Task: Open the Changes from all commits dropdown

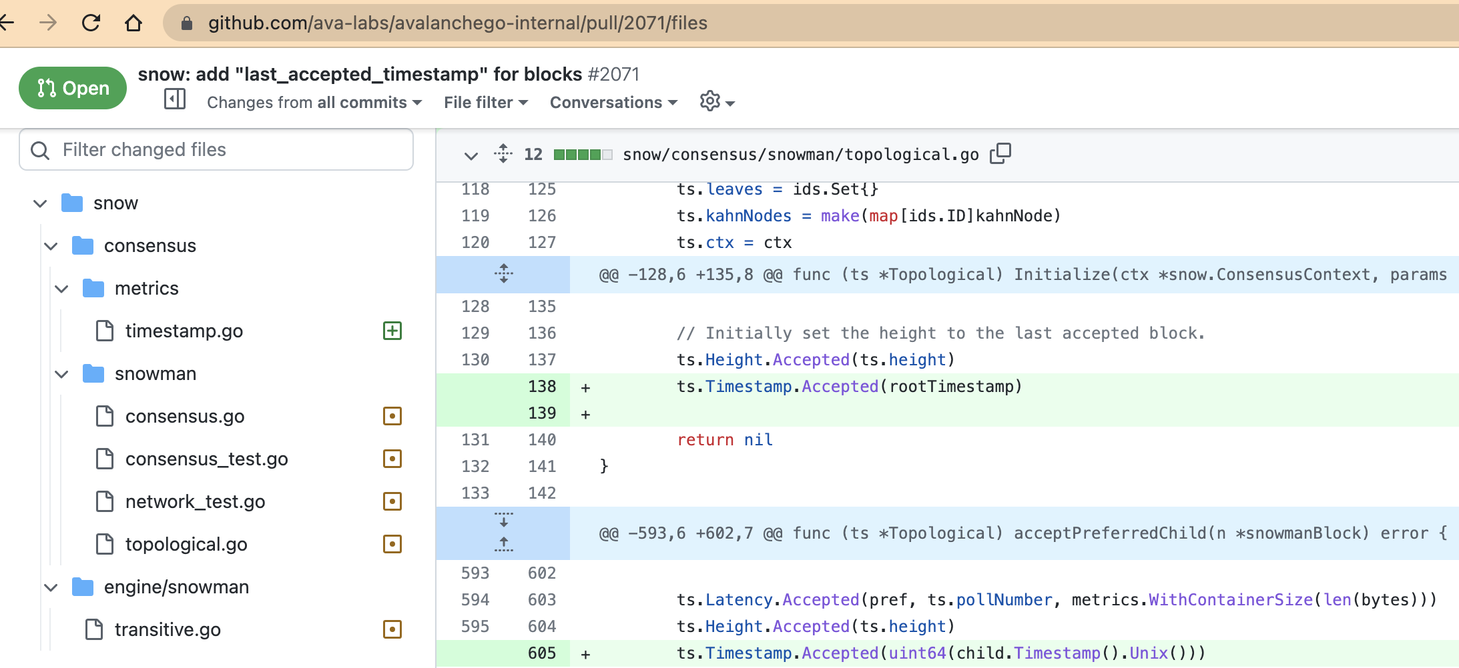Action: [x=314, y=103]
